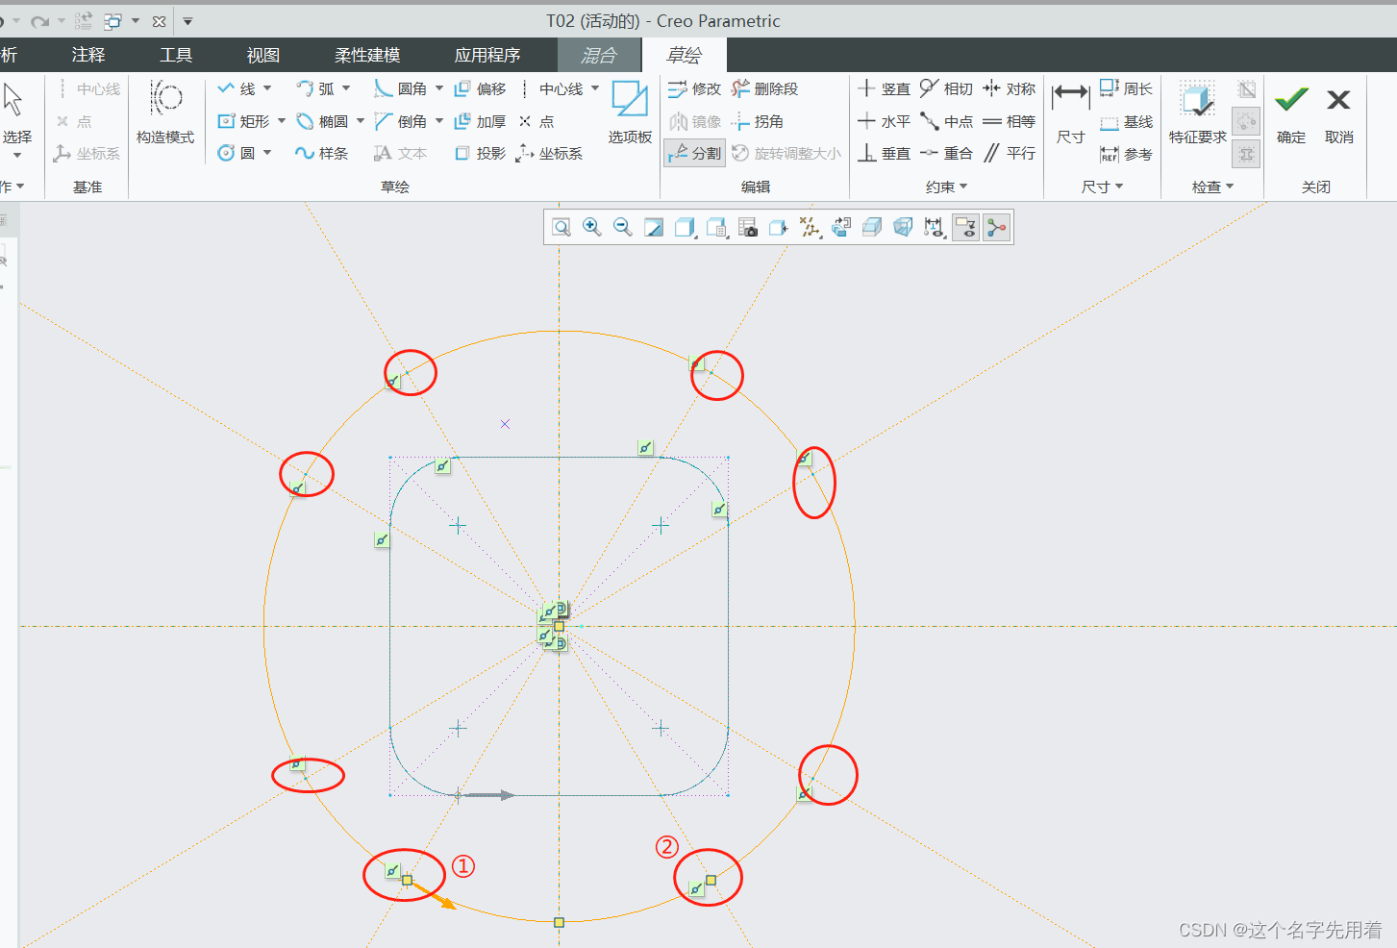1397x948 pixels.
Task: Toggle 构造模式 (construction mode)
Action: pyautogui.click(x=165, y=112)
